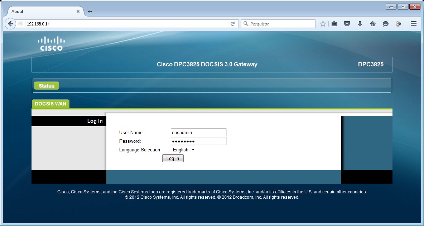Click the Pesquisar search box

[x=281, y=24]
